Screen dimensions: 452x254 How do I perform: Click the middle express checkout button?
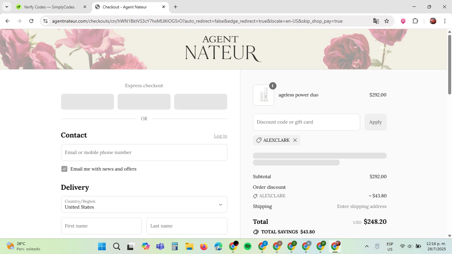(x=144, y=102)
